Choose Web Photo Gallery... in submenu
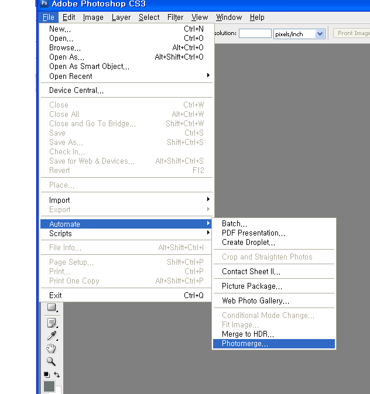Image resolution: width=370 pixels, height=394 pixels. coord(274,300)
